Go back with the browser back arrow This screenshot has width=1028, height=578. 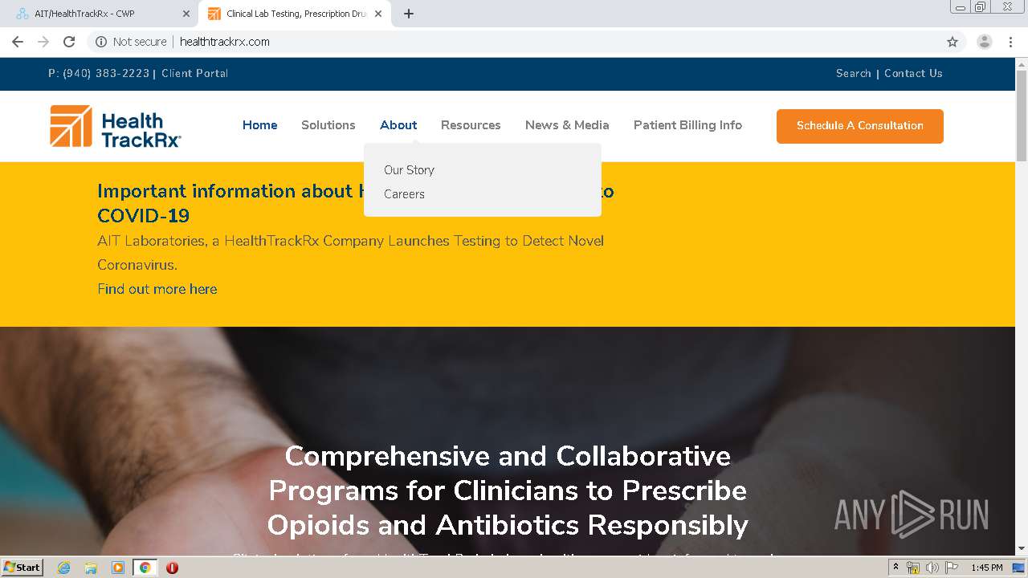tap(18, 42)
